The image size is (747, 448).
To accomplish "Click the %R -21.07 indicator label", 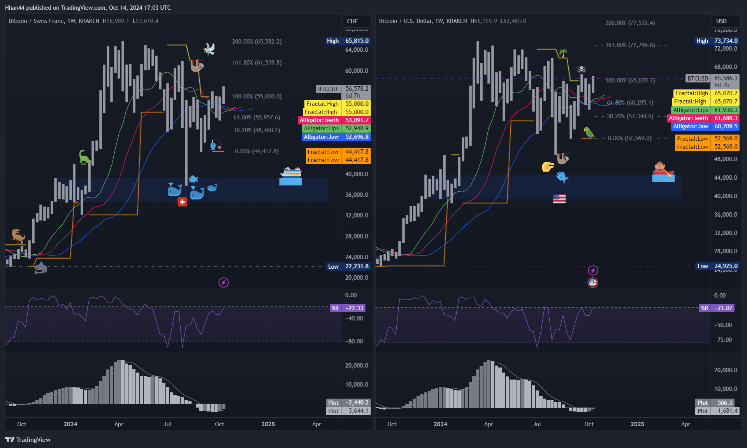I will (x=717, y=308).
